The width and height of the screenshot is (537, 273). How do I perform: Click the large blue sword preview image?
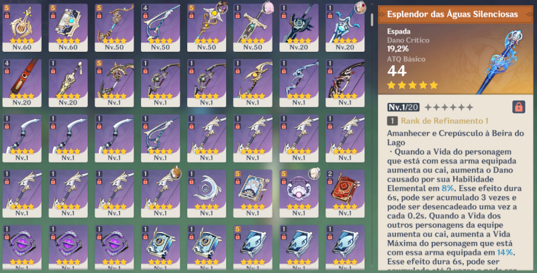point(501,62)
